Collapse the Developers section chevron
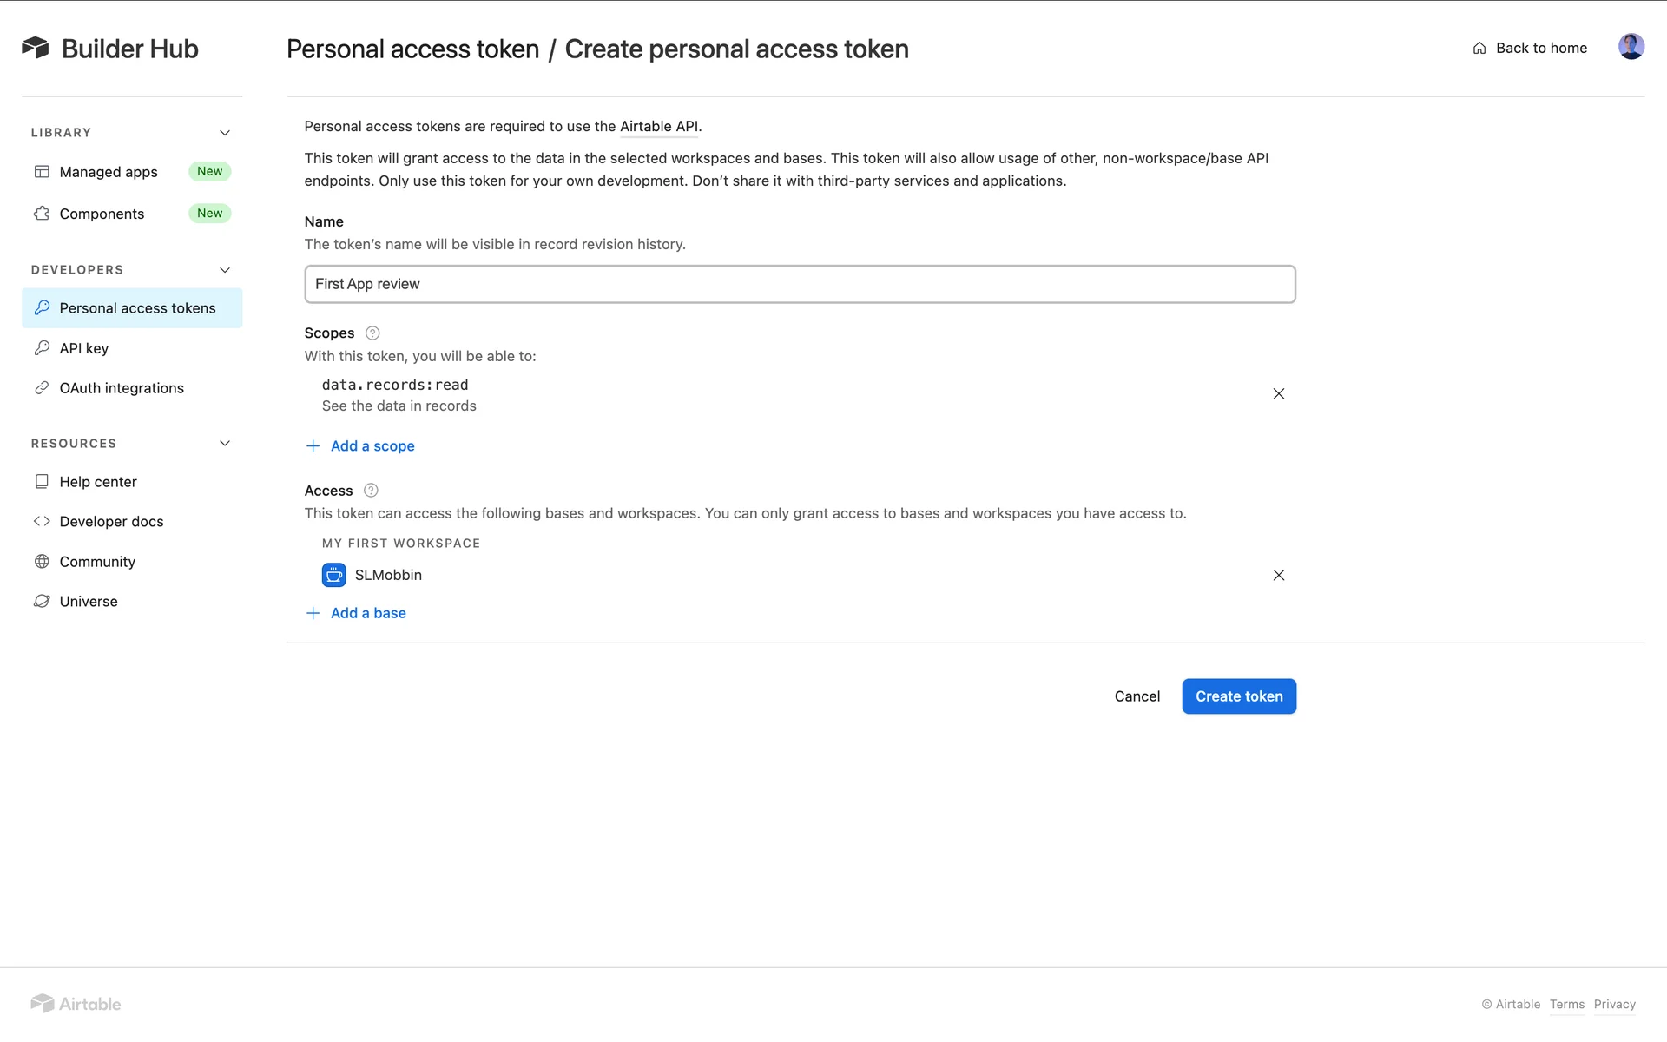The image size is (1667, 1042). click(225, 270)
